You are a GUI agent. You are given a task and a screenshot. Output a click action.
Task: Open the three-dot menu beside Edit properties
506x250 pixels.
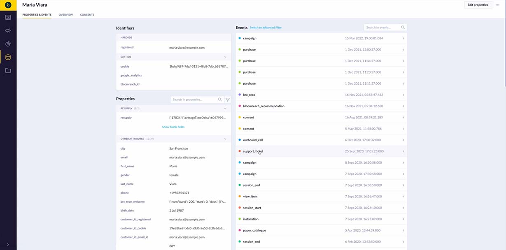point(497,5)
